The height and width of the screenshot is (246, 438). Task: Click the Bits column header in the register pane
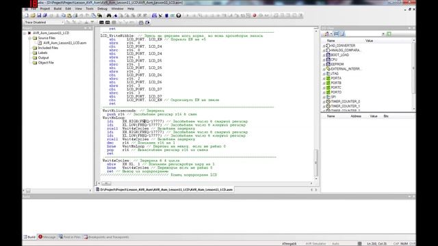386,116
